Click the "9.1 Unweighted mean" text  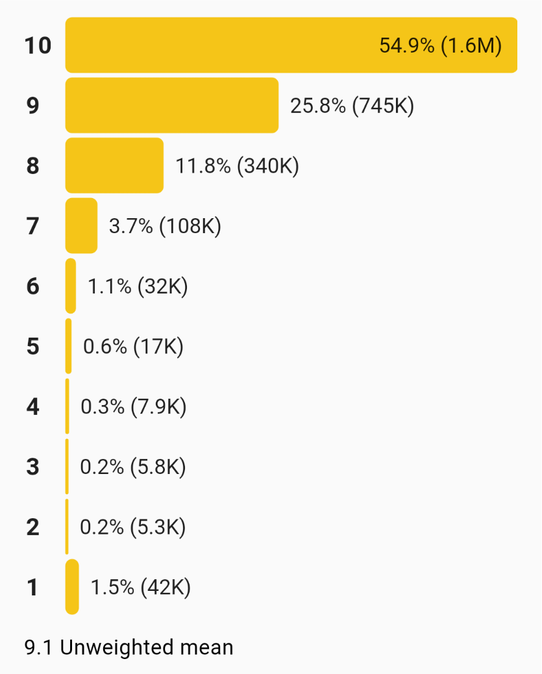tap(129, 647)
